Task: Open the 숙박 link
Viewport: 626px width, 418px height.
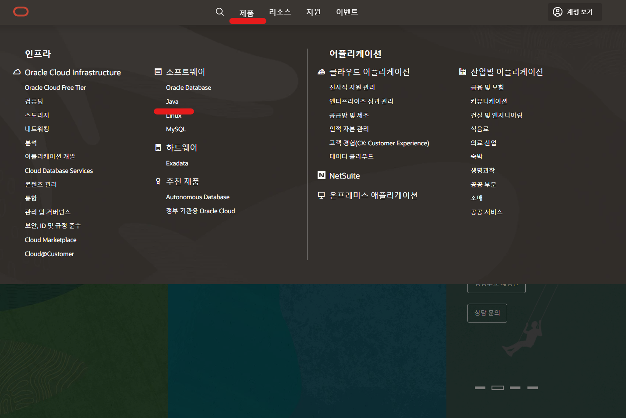Action: click(477, 157)
